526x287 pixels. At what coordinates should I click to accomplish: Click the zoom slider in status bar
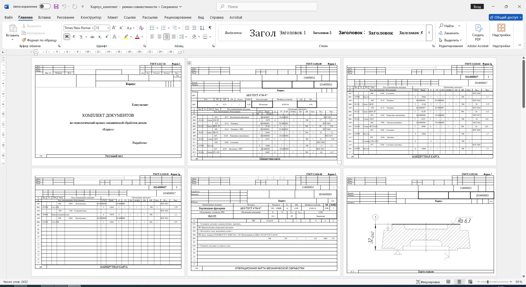pos(488,282)
